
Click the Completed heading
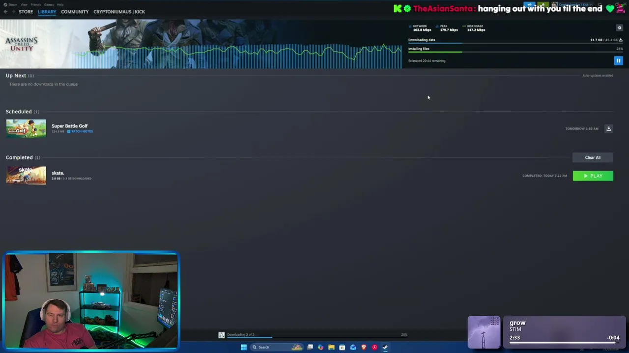point(19,157)
